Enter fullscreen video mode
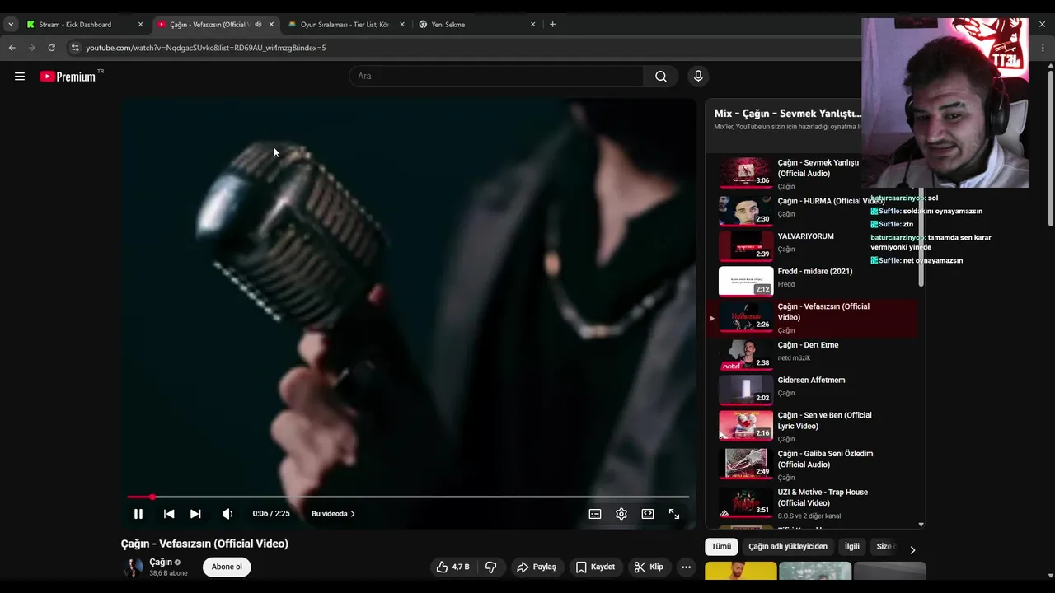This screenshot has width=1055, height=593. (x=674, y=514)
